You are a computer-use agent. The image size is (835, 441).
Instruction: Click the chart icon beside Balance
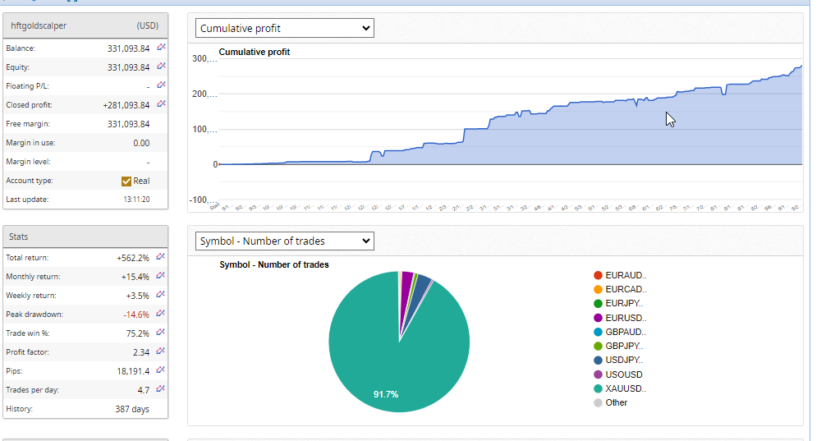click(162, 48)
